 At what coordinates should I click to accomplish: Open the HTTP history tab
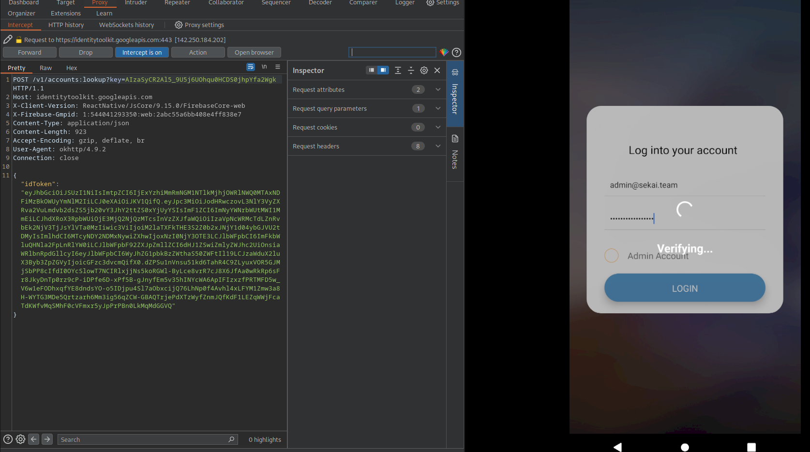(x=66, y=25)
